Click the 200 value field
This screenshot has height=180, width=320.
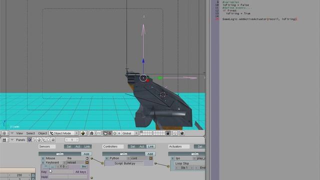tap(19, 175)
